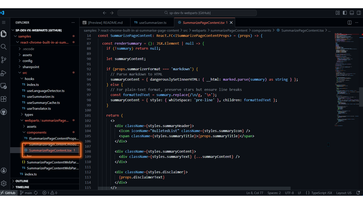The image size is (363, 204).
Task: Click the sp-dev-fx-webparts search box
Action: (187, 13)
